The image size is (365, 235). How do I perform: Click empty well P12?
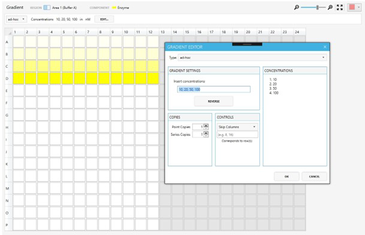point(153,225)
